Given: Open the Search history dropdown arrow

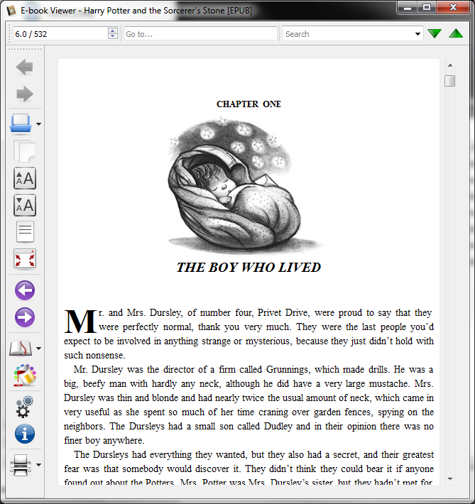Looking at the screenshot, I should (x=417, y=34).
